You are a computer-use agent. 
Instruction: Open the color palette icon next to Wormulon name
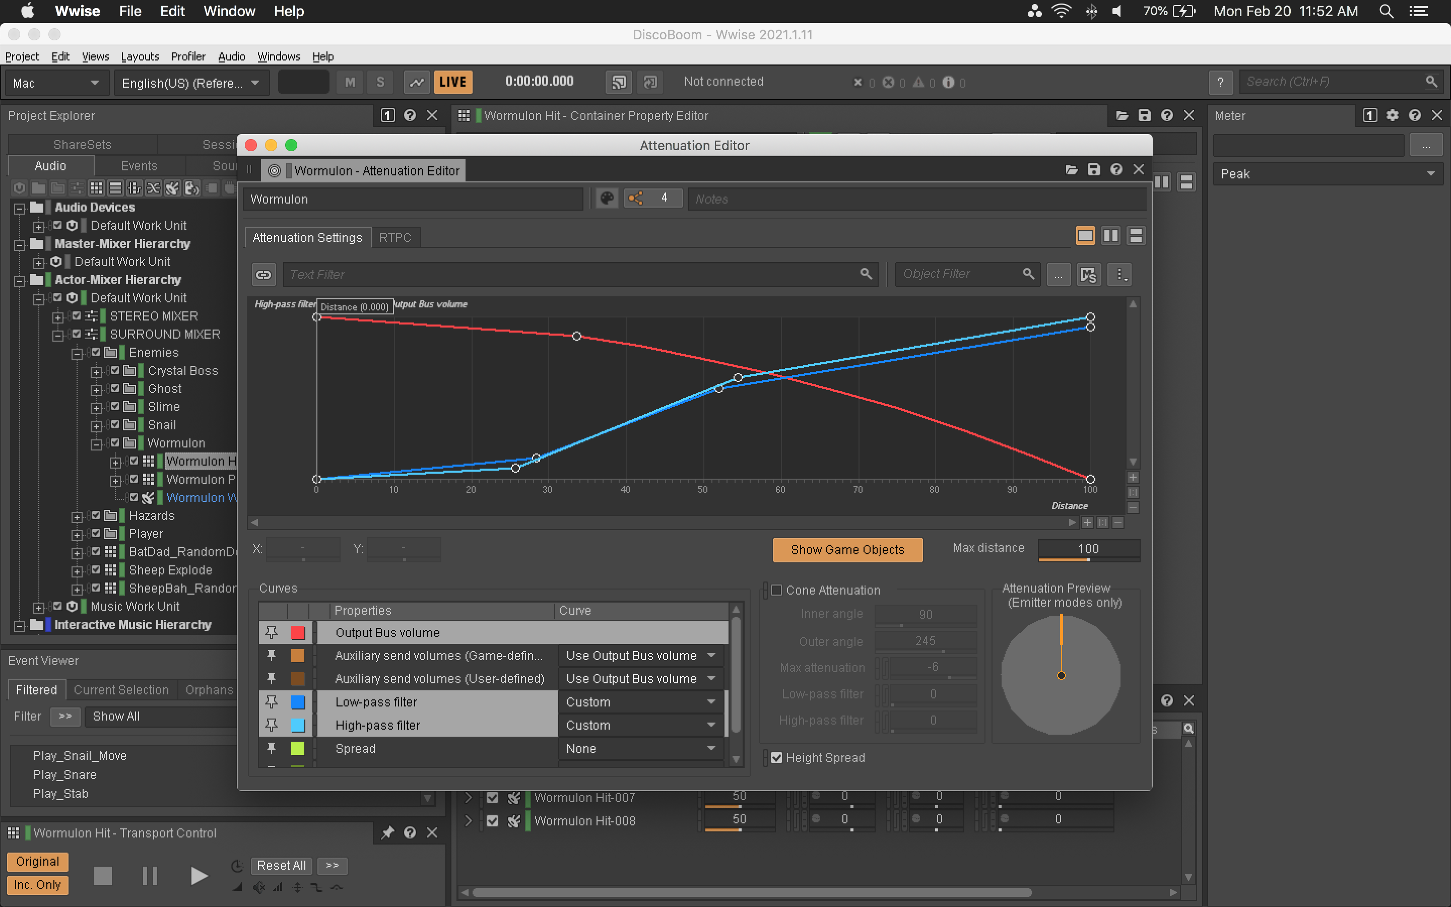[607, 198]
